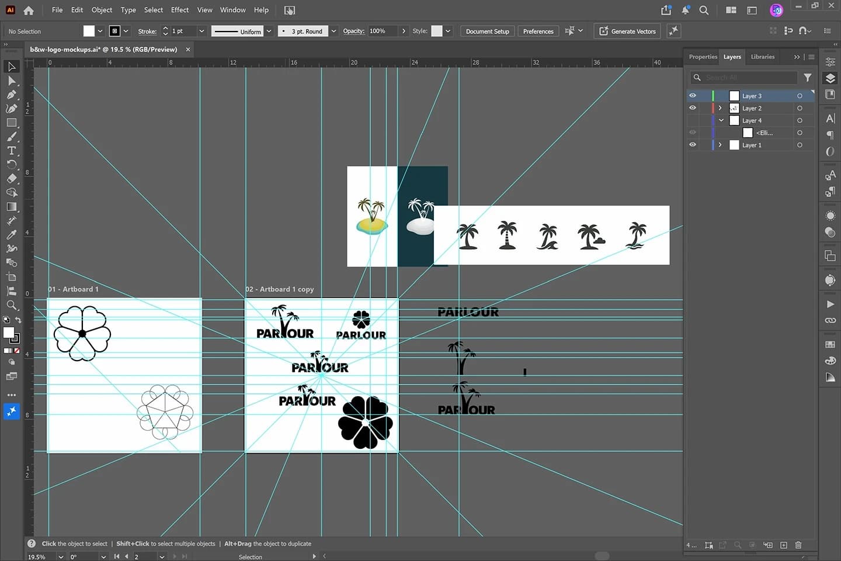
Task: Open the notifications bell
Action: coord(686,10)
